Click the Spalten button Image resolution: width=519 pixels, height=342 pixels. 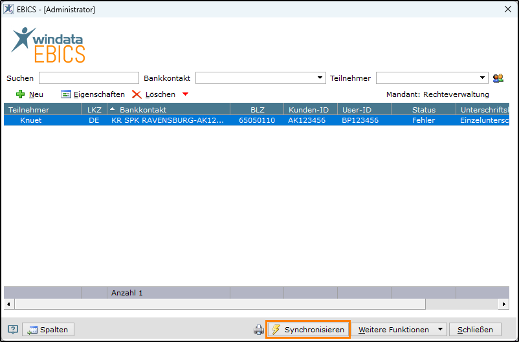tap(49, 330)
